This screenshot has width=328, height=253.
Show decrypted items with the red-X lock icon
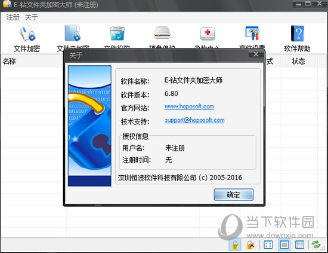tap(250, 245)
